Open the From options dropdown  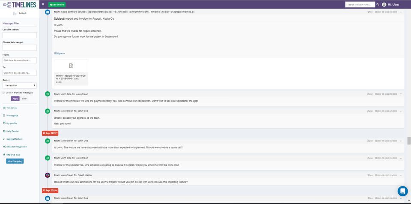coord(19,60)
